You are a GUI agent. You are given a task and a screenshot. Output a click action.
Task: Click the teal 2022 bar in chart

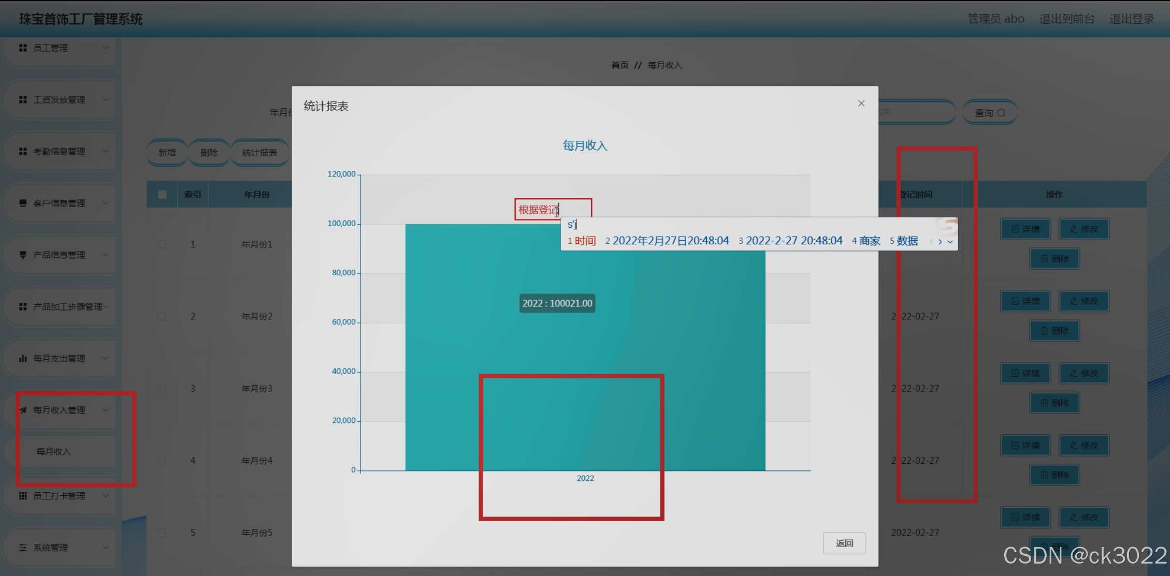click(585, 347)
